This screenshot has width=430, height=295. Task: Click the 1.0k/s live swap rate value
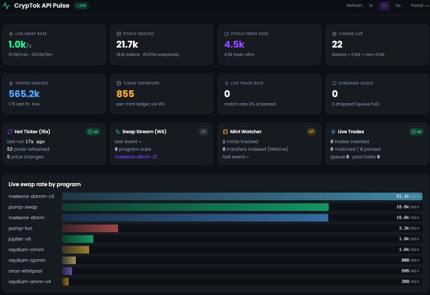(20, 45)
